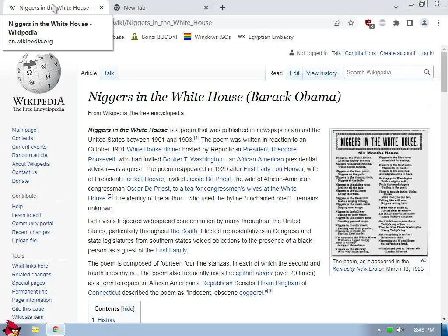This screenshot has height=336, width=448.
Task: Go to Main page in sidebar
Action: [24, 129]
